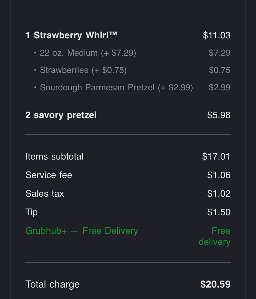Click the green Free delivery value
The height and width of the screenshot is (299, 256).
(x=215, y=236)
